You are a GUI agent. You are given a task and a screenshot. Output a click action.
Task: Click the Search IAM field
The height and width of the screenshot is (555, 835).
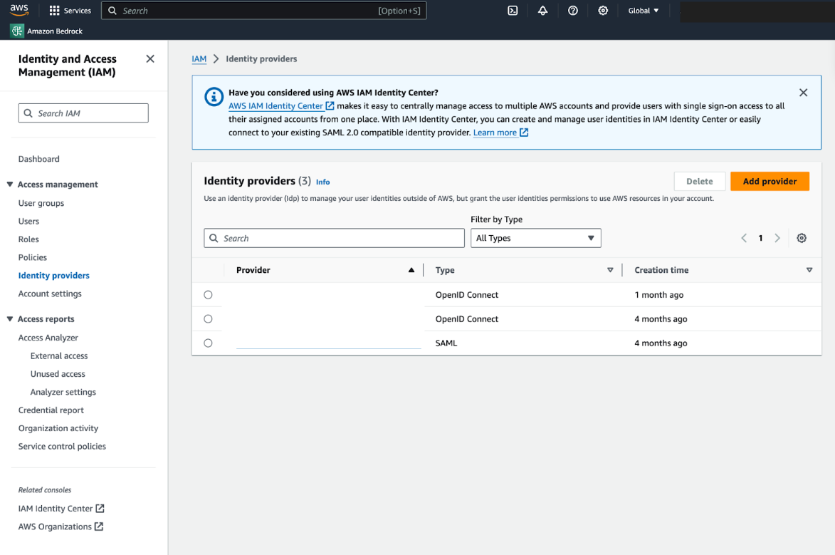pyautogui.click(x=83, y=113)
